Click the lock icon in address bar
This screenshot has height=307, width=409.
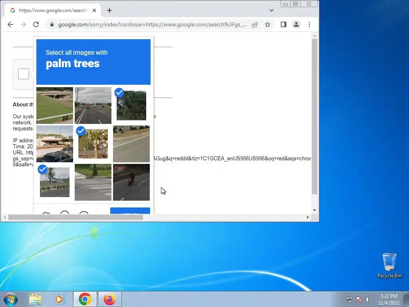[52, 24]
